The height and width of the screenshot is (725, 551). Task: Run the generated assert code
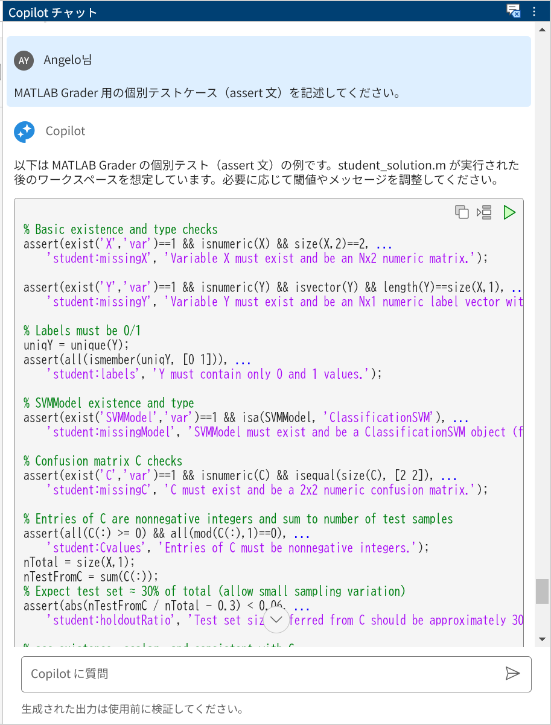pyautogui.click(x=509, y=212)
